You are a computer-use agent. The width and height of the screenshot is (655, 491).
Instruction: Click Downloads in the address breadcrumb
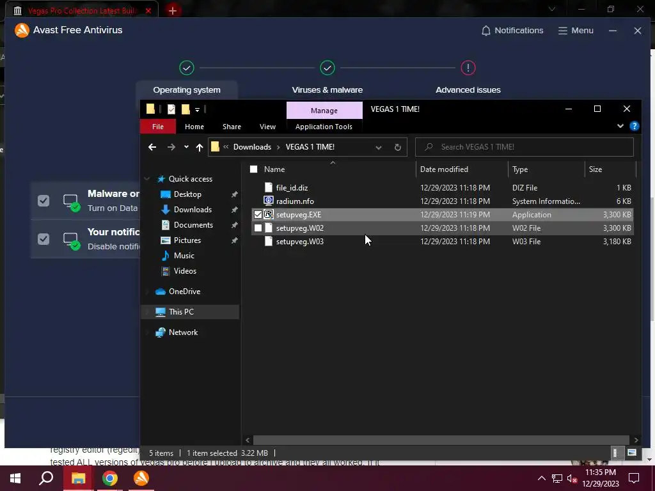tap(252, 147)
